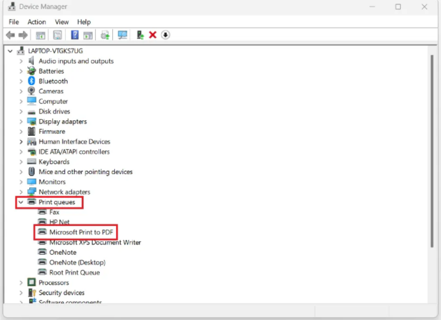Open the View menu
The width and height of the screenshot is (441, 320).
62,22
